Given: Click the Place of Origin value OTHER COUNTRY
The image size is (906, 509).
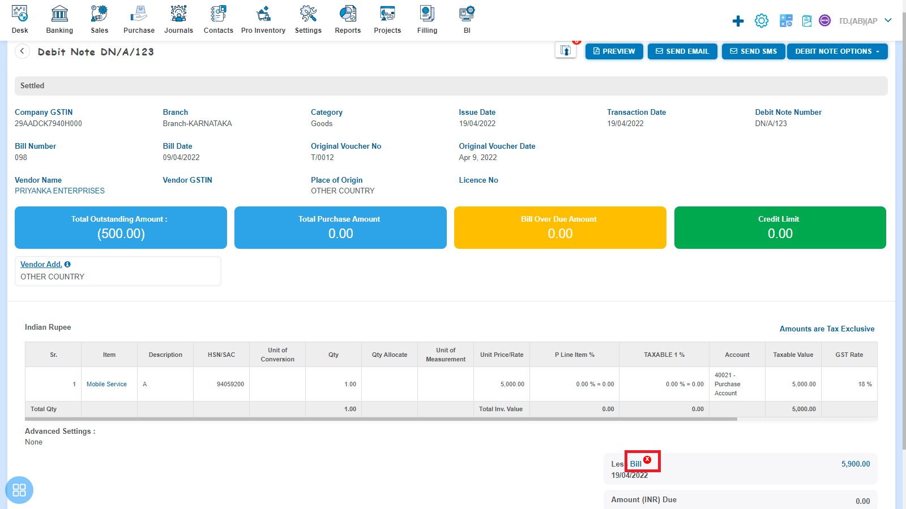Looking at the screenshot, I should [x=343, y=191].
